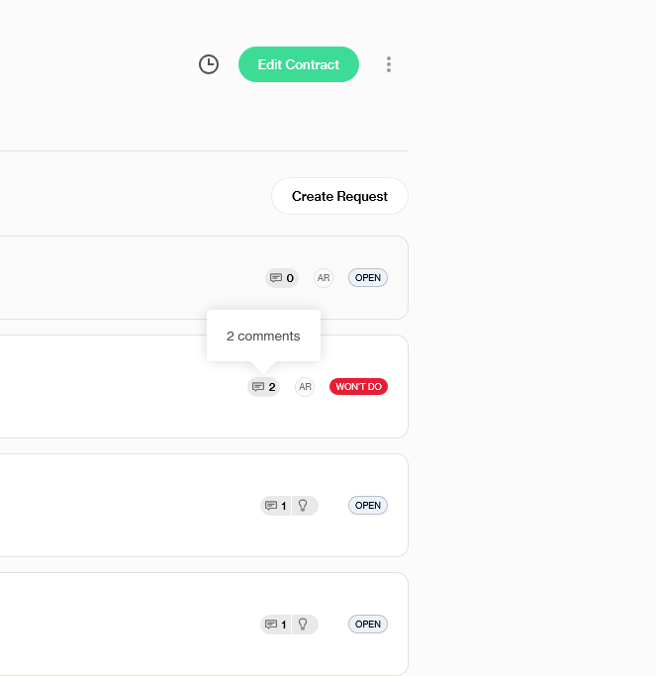Open the contract history clock icon
656x676 pixels.
pos(209,64)
